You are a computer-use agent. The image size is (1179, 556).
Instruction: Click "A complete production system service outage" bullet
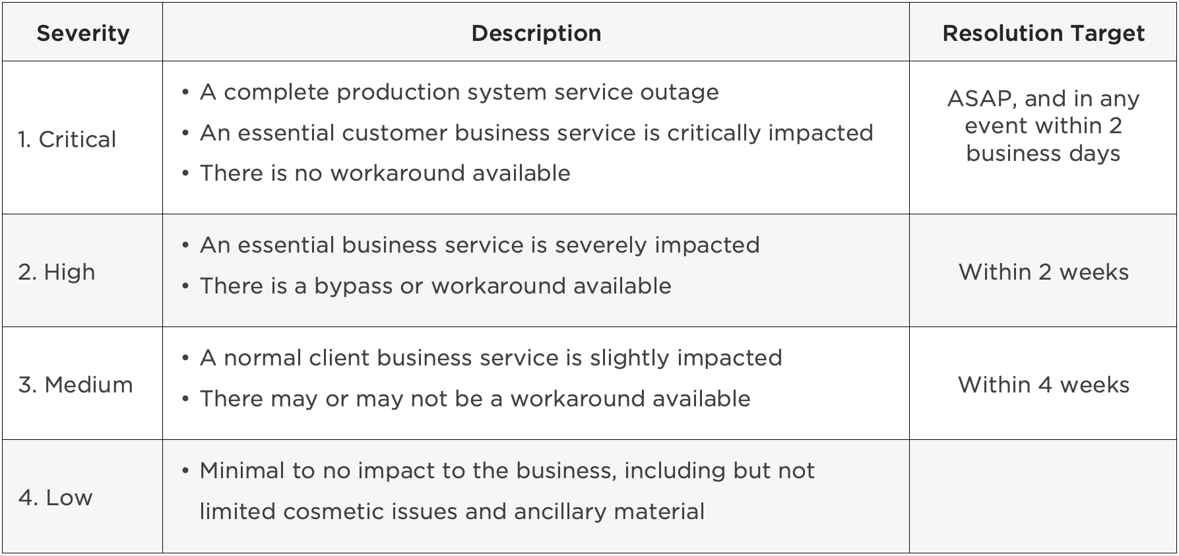pos(459,92)
